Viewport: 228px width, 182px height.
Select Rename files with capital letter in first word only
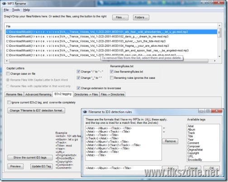pos(8,86)
